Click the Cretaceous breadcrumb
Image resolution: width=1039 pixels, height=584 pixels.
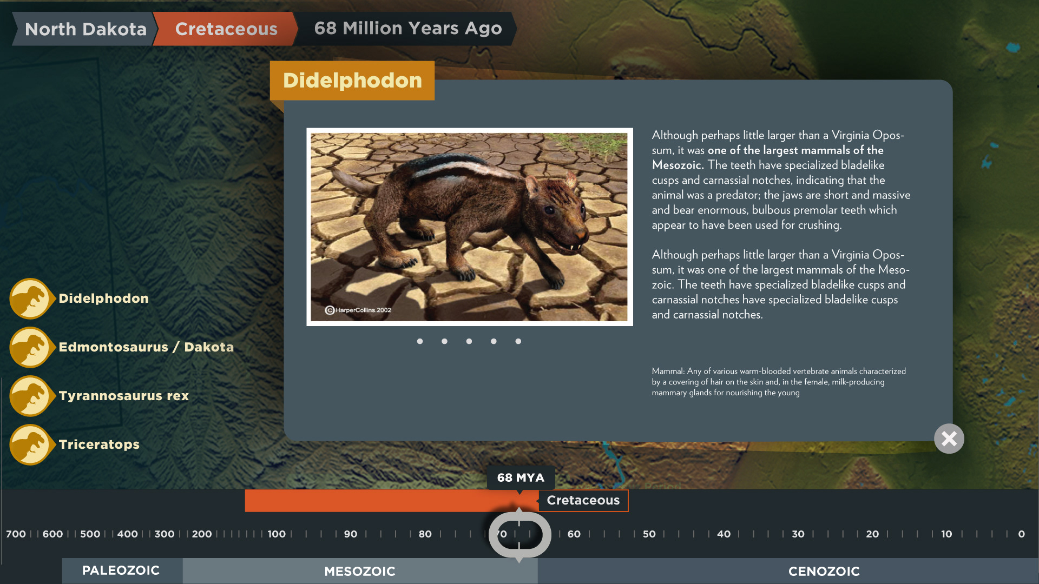226,29
